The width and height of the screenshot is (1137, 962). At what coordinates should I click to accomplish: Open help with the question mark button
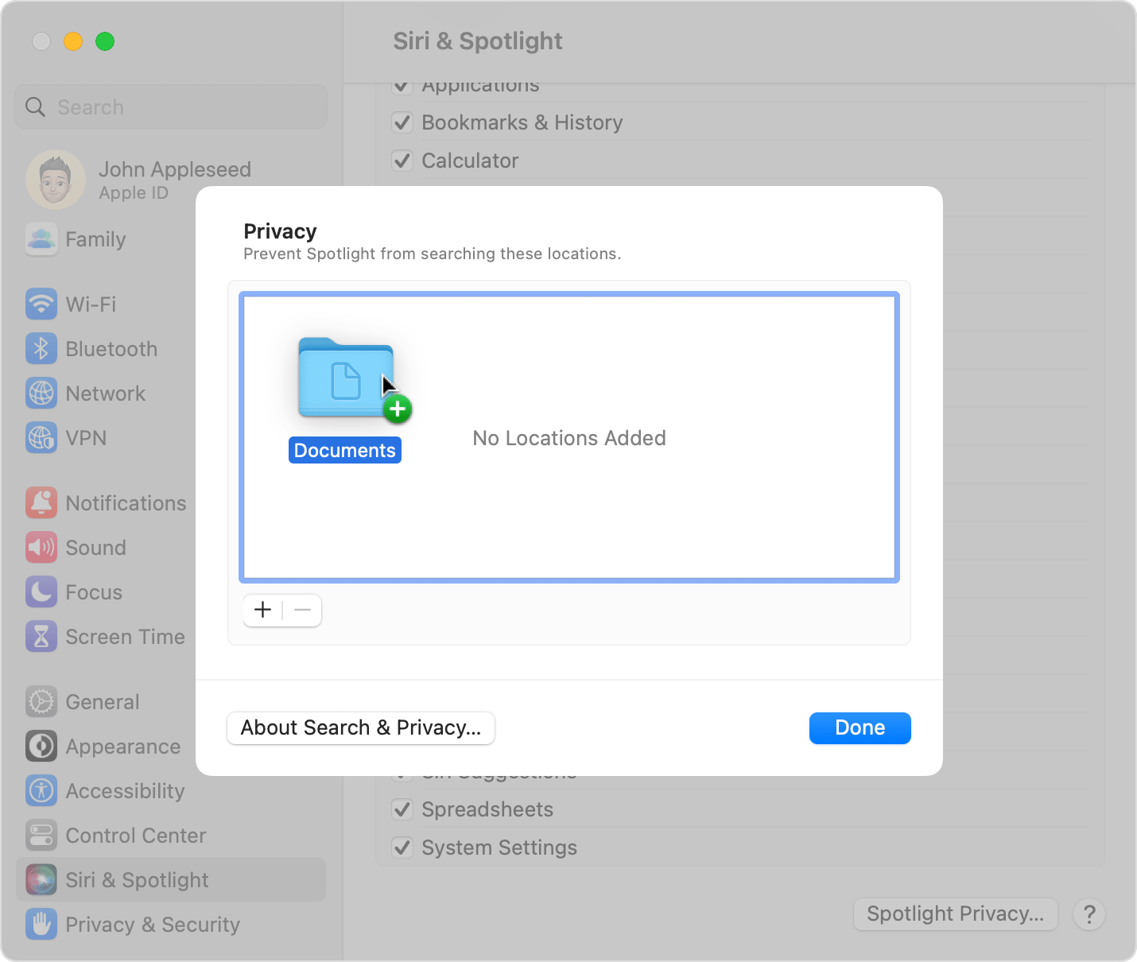pyautogui.click(x=1089, y=914)
